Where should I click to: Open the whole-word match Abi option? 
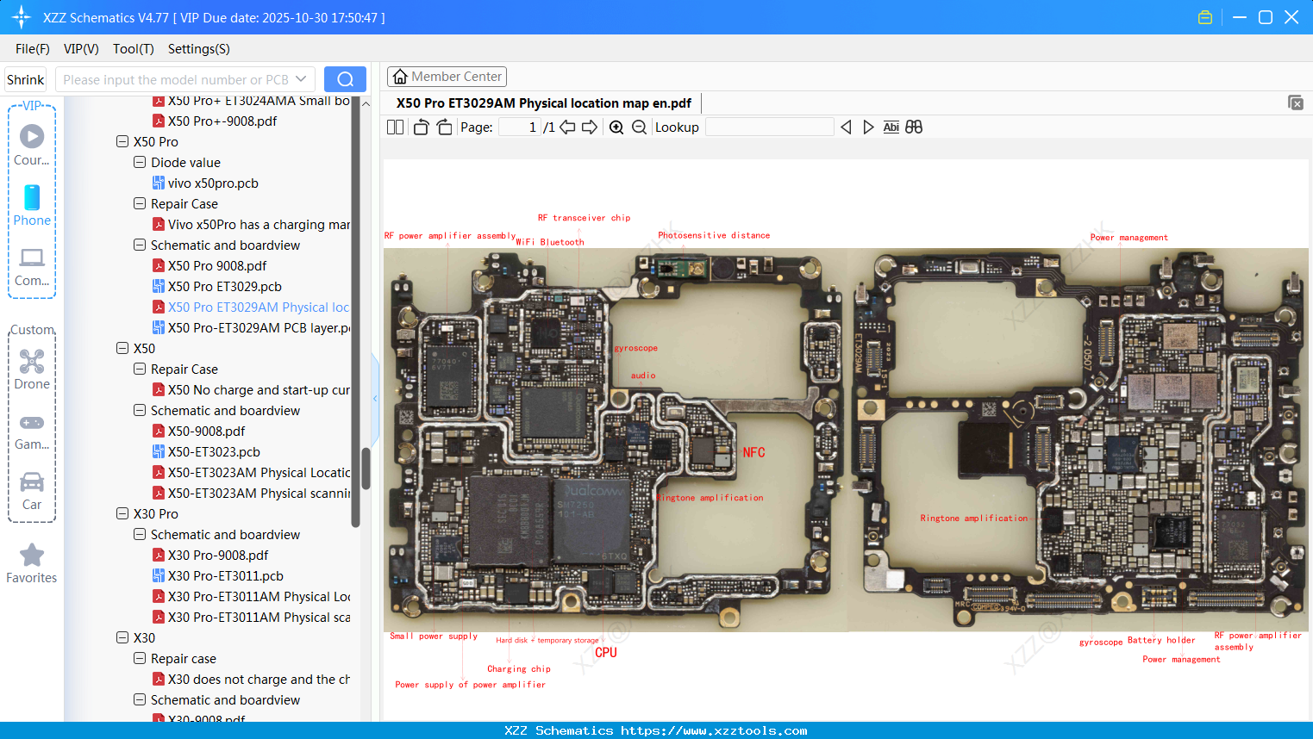[x=891, y=127]
